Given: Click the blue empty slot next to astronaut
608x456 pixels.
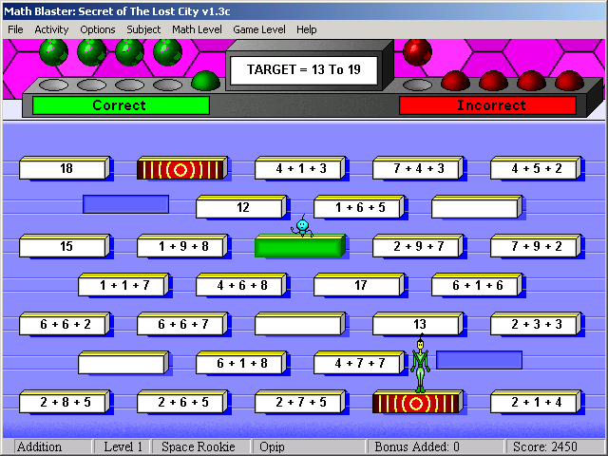Looking at the screenshot, I should pos(479,360).
